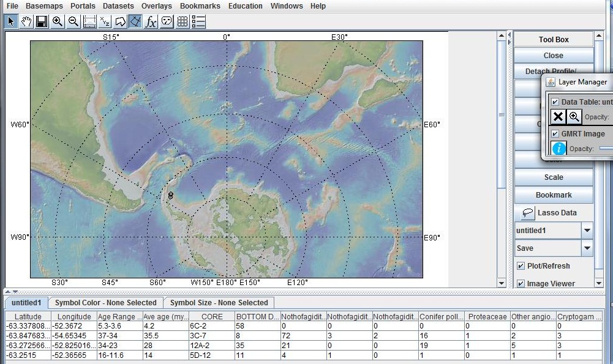Click the fx function icon
The image size is (613, 364).
[x=150, y=21]
